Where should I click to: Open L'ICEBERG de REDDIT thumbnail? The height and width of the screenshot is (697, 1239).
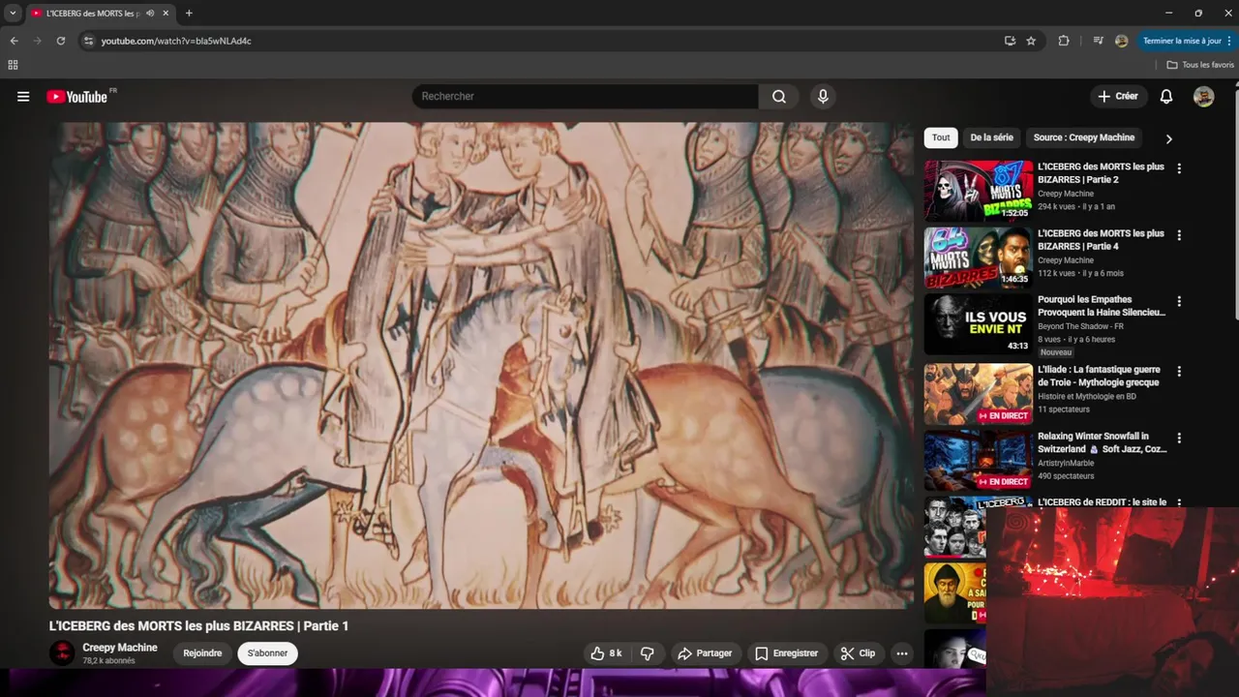coord(955,528)
